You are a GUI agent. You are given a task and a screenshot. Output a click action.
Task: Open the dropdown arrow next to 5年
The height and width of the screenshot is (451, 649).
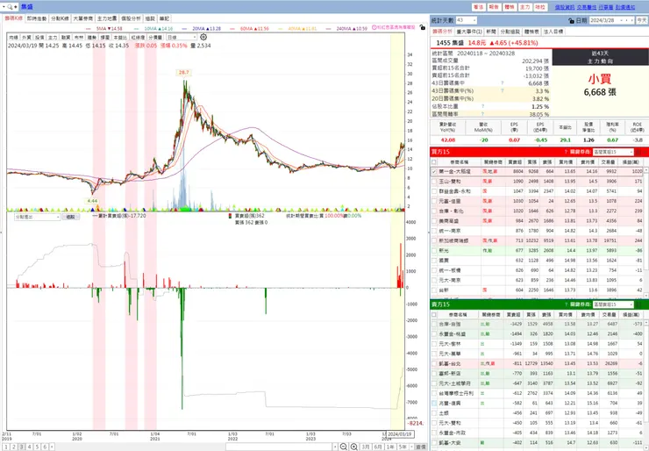point(411,447)
